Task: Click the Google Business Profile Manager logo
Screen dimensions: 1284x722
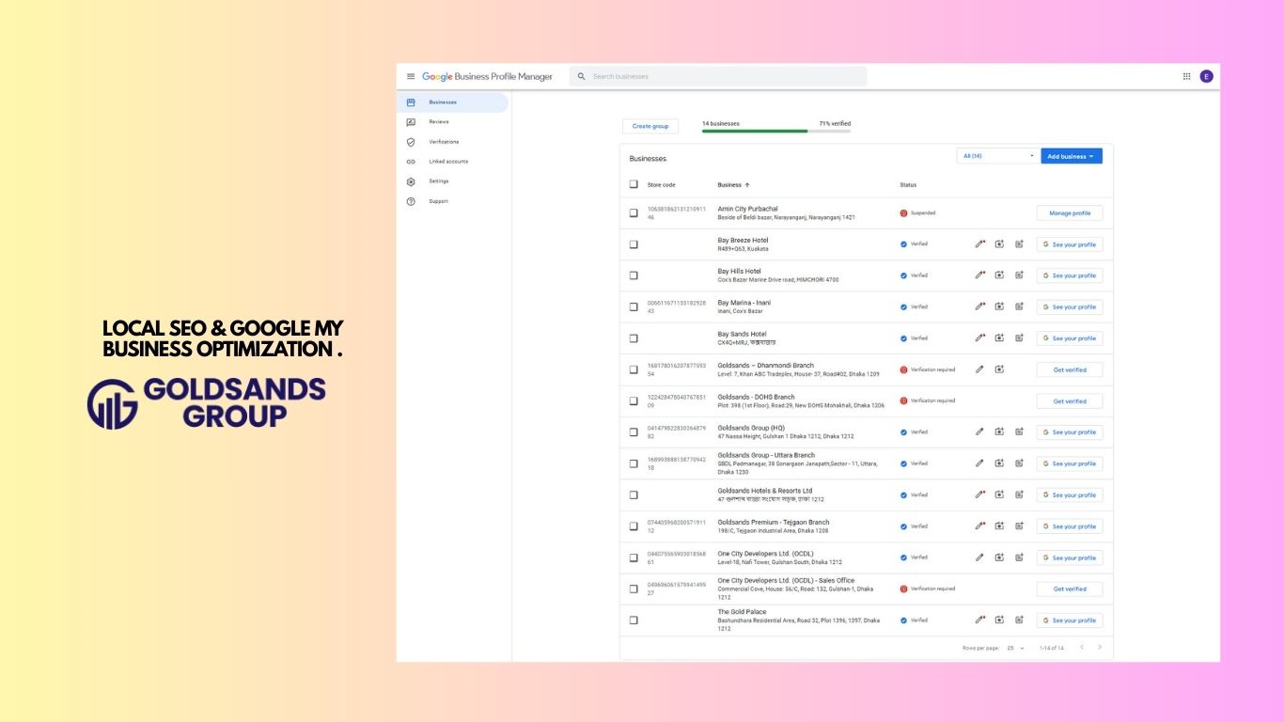Action: (487, 76)
